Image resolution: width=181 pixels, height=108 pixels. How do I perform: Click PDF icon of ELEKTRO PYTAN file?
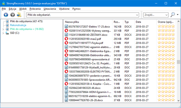[x=66, y=71]
